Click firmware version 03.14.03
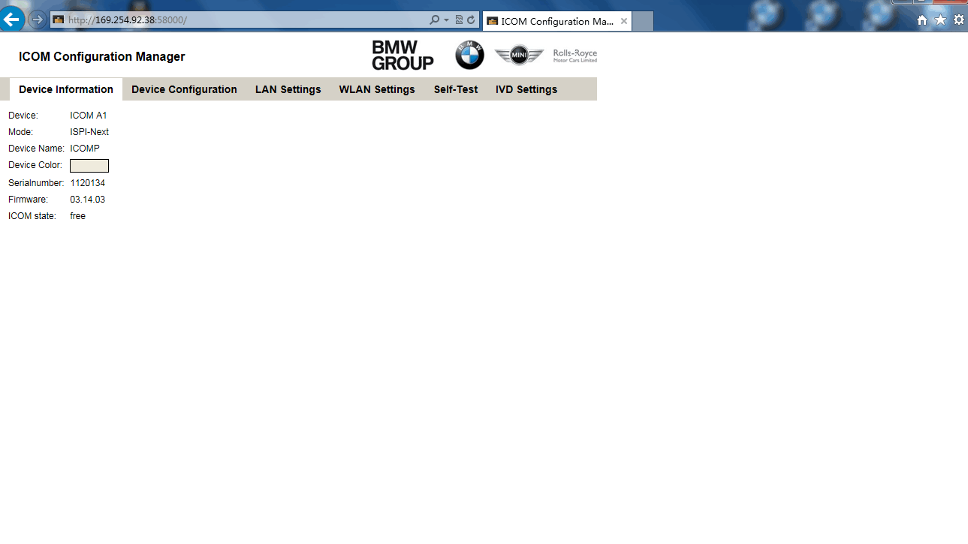Screen dimensions: 968x544 (88, 200)
